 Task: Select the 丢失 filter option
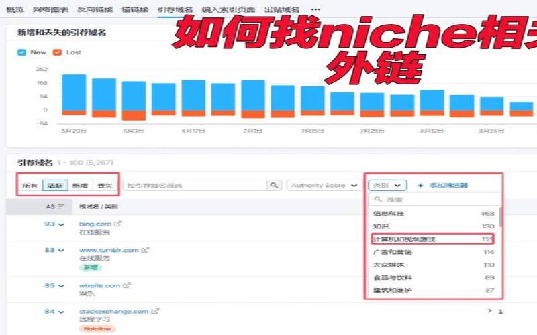click(x=105, y=186)
